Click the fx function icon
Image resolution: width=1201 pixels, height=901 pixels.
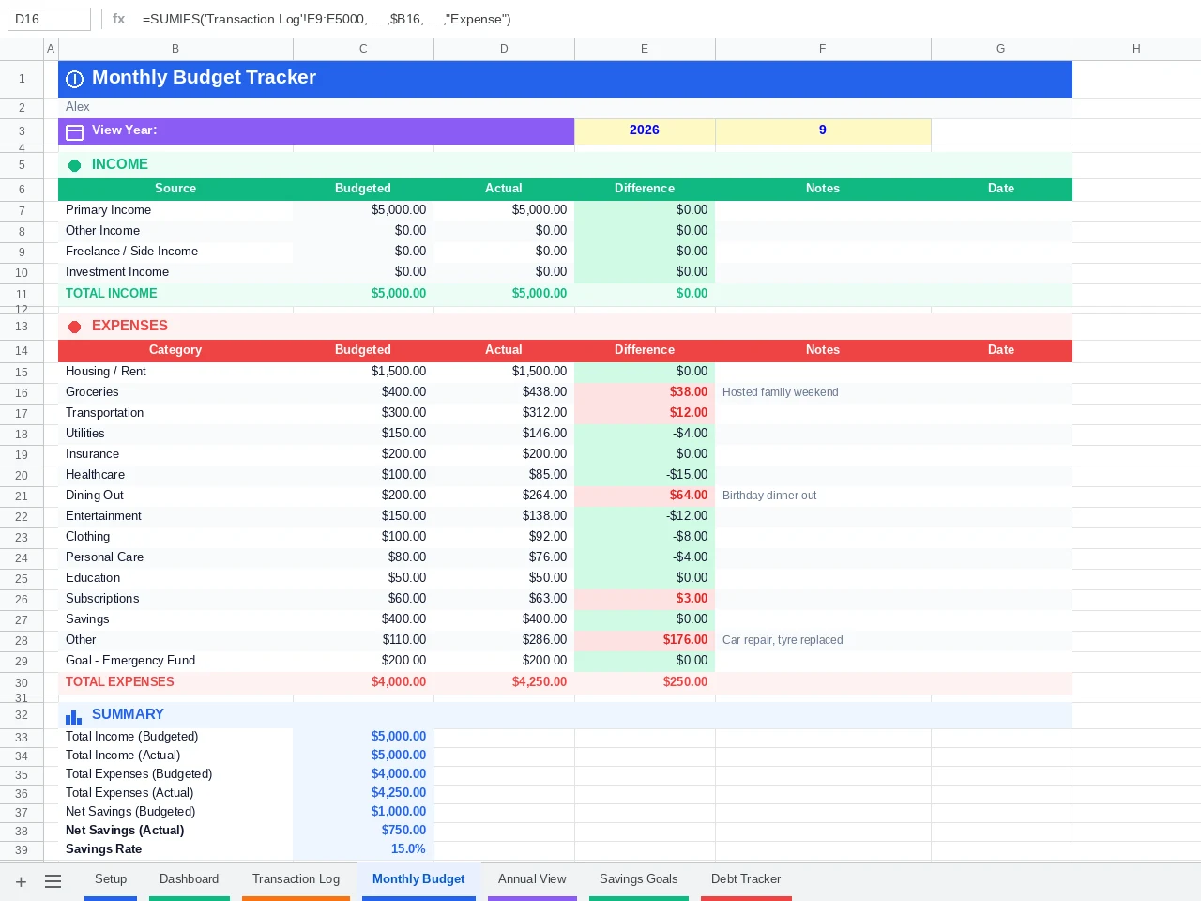[x=118, y=19]
